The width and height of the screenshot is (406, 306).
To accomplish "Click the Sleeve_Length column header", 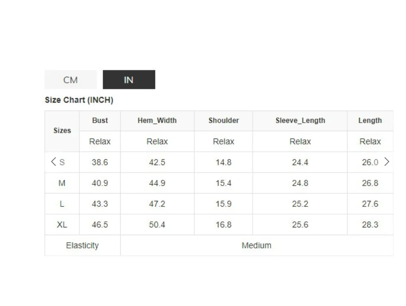I will point(300,121).
